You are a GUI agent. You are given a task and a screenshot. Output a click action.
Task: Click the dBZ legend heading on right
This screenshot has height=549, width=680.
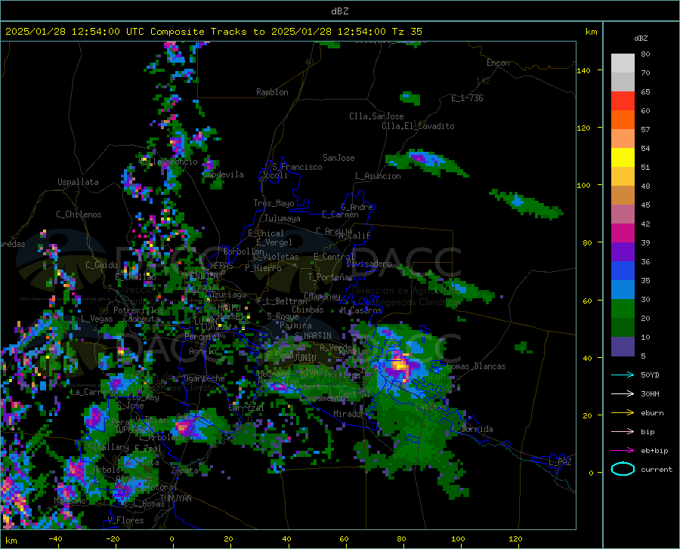point(641,38)
